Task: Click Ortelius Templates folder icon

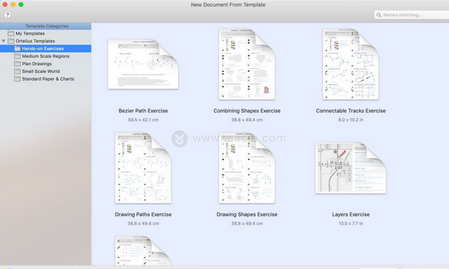Action: click(x=11, y=41)
